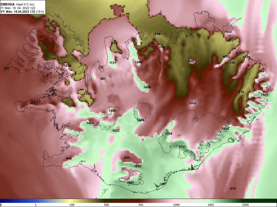Click the height label 270
Image resolution: width=277 pixels, height=207 pixels.
coord(157,34)
